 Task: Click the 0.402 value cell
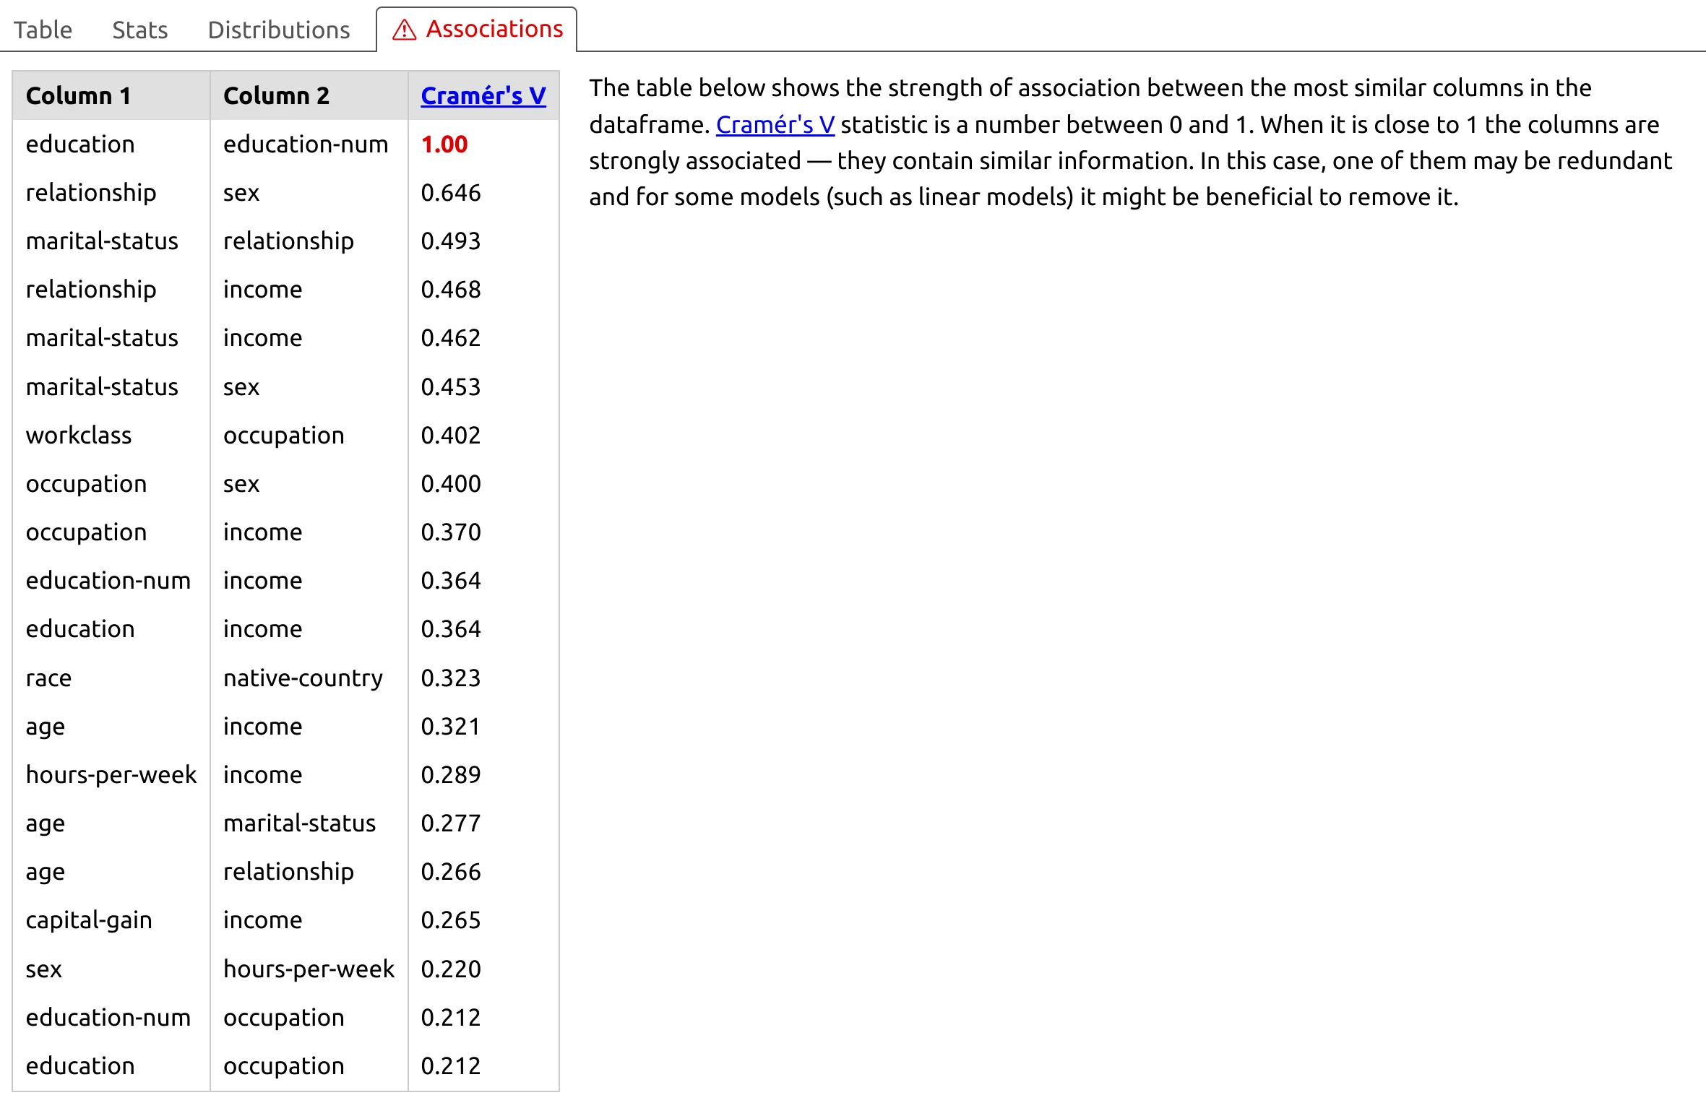pos(451,435)
